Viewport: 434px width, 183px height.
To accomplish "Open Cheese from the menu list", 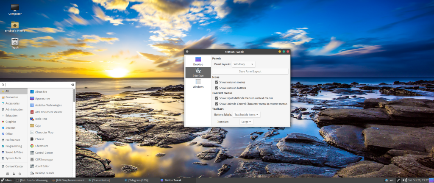I will pyautogui.click(x=39, y=139).
